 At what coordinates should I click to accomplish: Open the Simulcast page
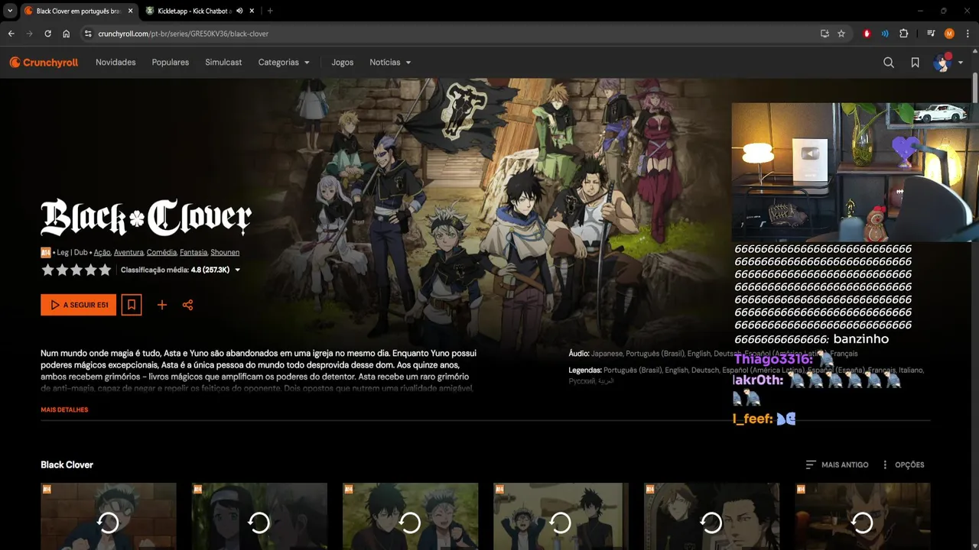[223, 63]
